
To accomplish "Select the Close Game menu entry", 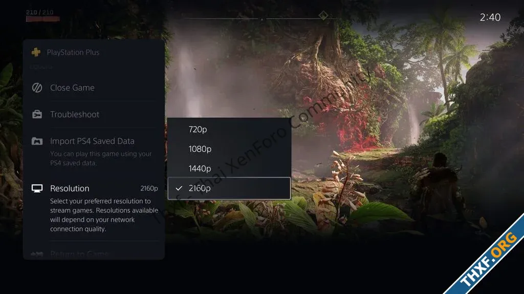I will 94,88.
